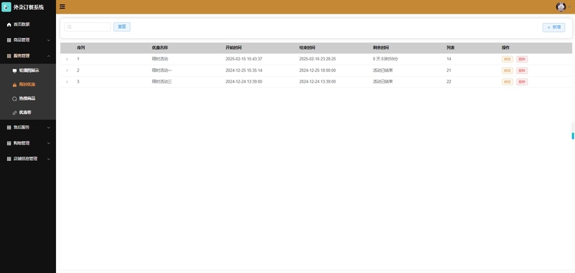Collapse the 服务管理 submenu
Screen dimensions: 575x273
pyautogui.click(x=28, y=56)
